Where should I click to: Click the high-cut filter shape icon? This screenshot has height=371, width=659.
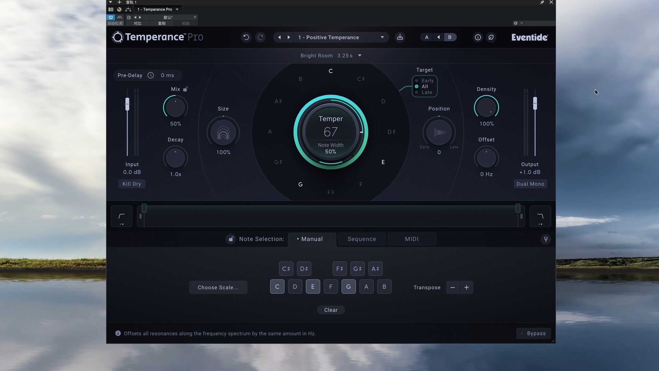coord(540,216)
